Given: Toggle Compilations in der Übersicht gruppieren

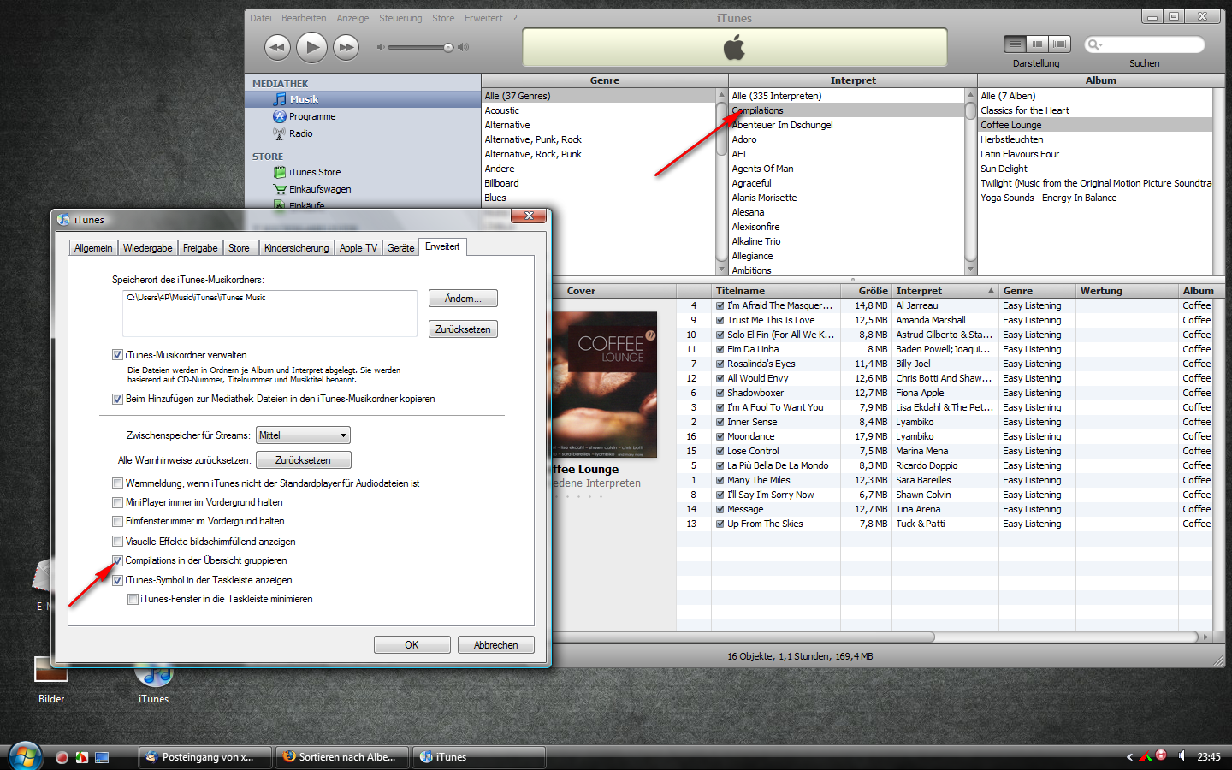Looking at the screenshot, I should click(117, 560).
